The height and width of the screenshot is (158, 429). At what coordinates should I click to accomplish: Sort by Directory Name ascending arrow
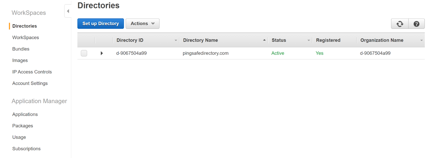tap(264, 40)
